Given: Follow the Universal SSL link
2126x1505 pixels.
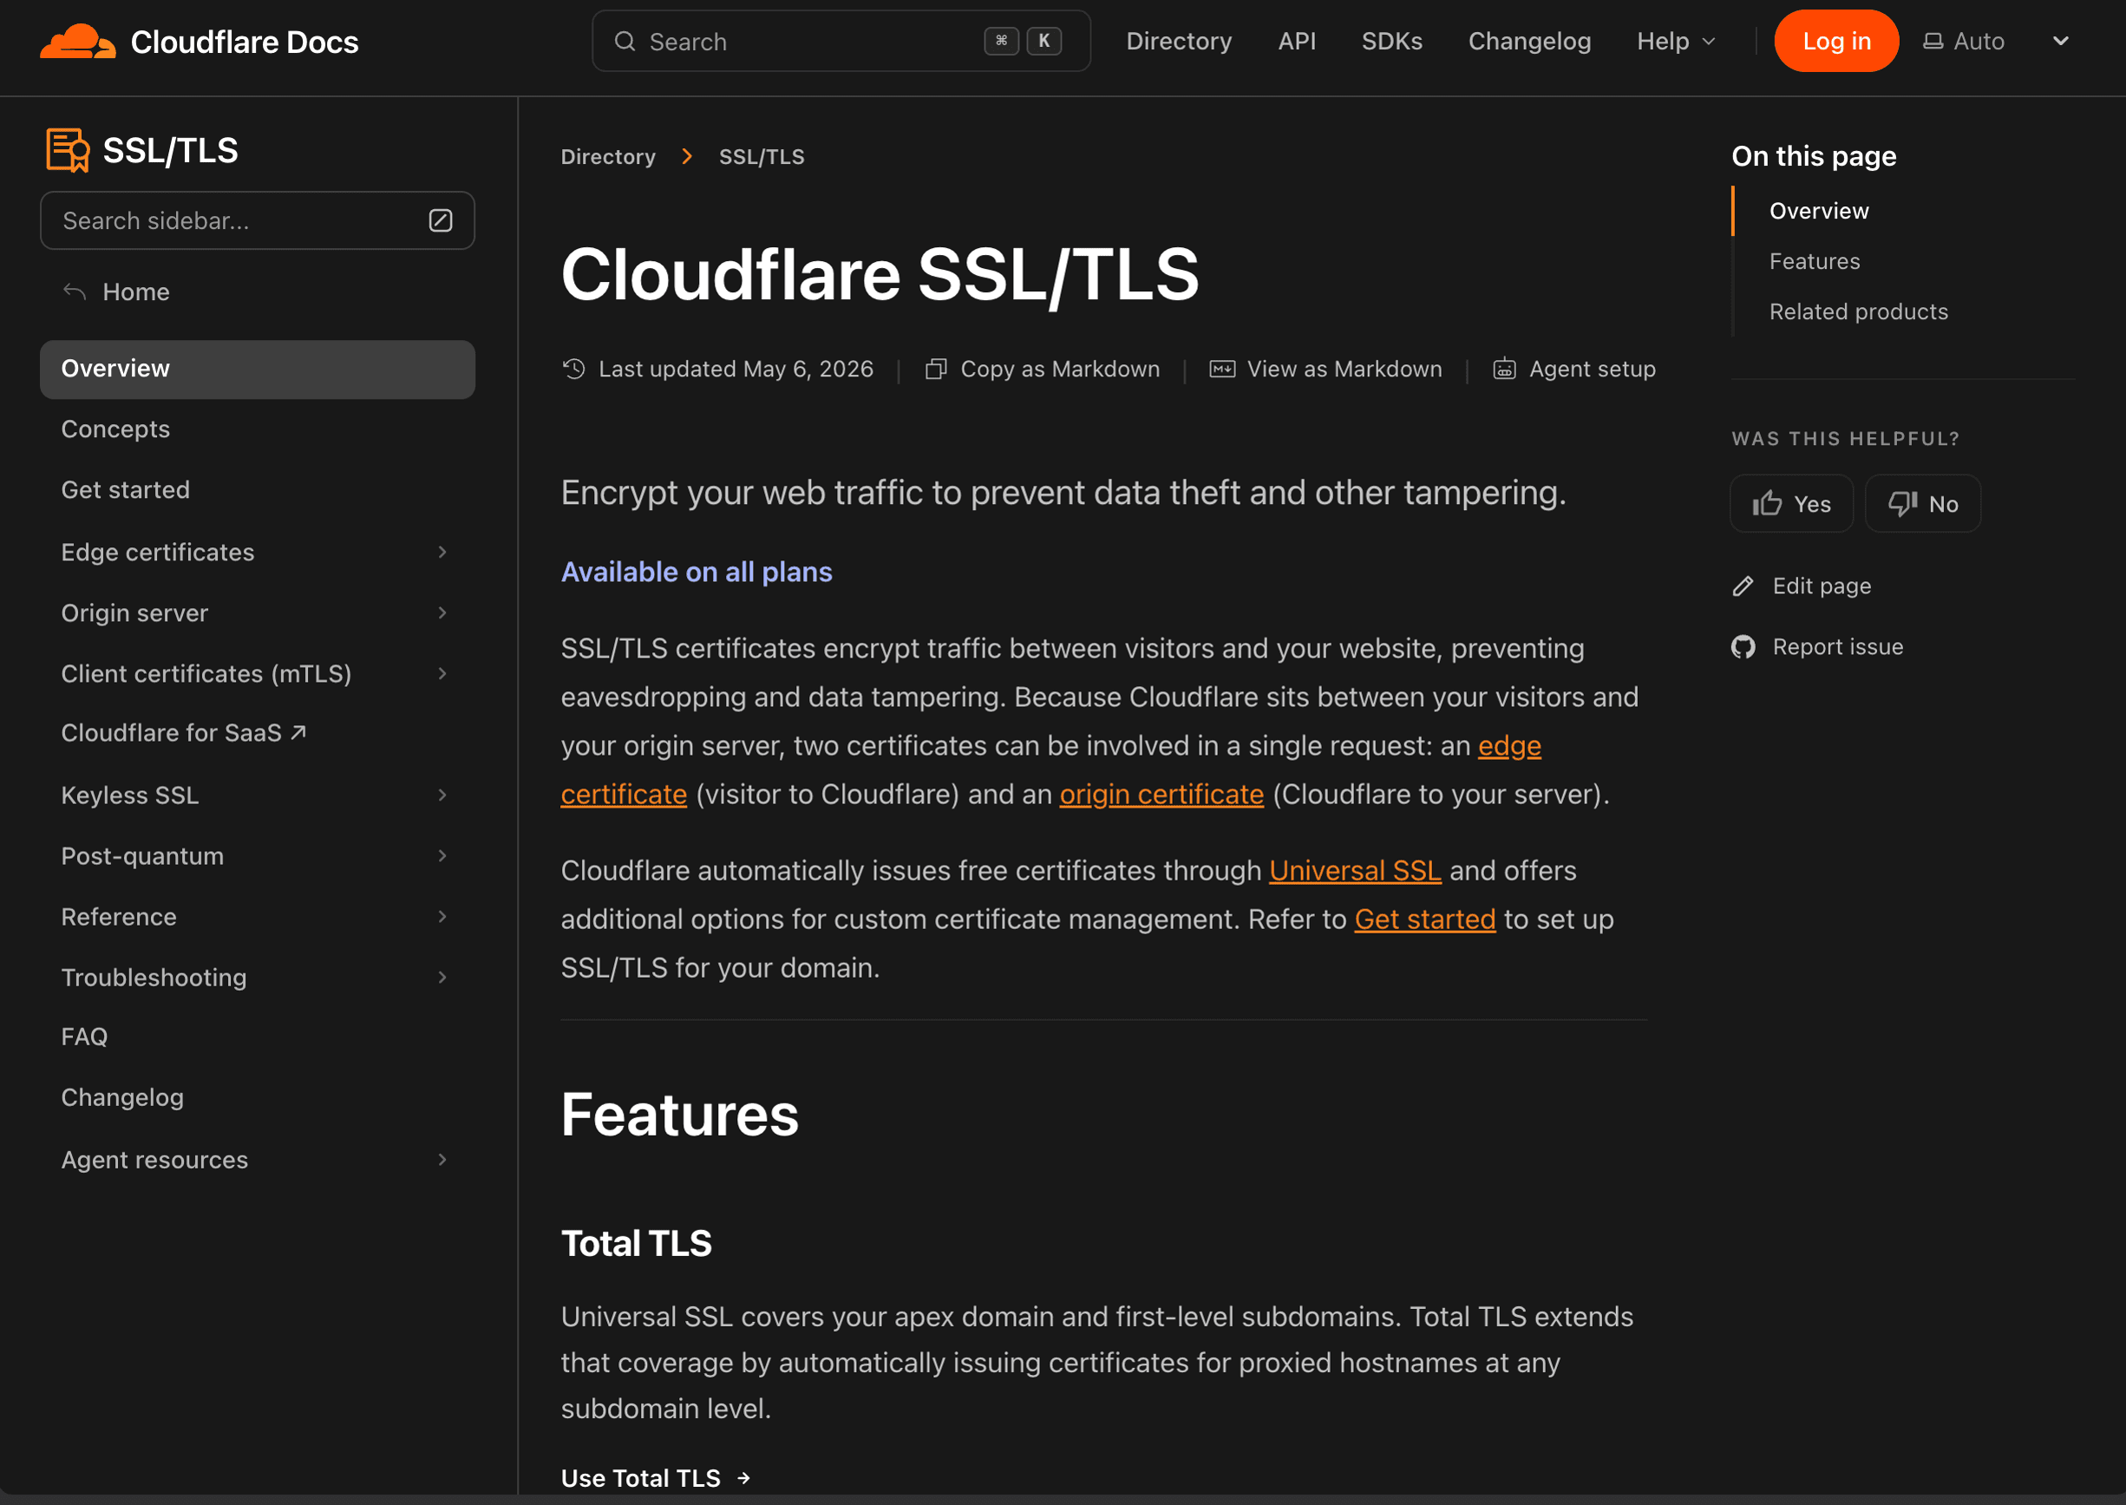Looking at the screenshot, I should pos(1355,871).
